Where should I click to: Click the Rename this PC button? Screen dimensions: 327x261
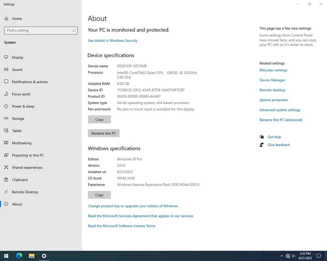click(x=104, y=133)
